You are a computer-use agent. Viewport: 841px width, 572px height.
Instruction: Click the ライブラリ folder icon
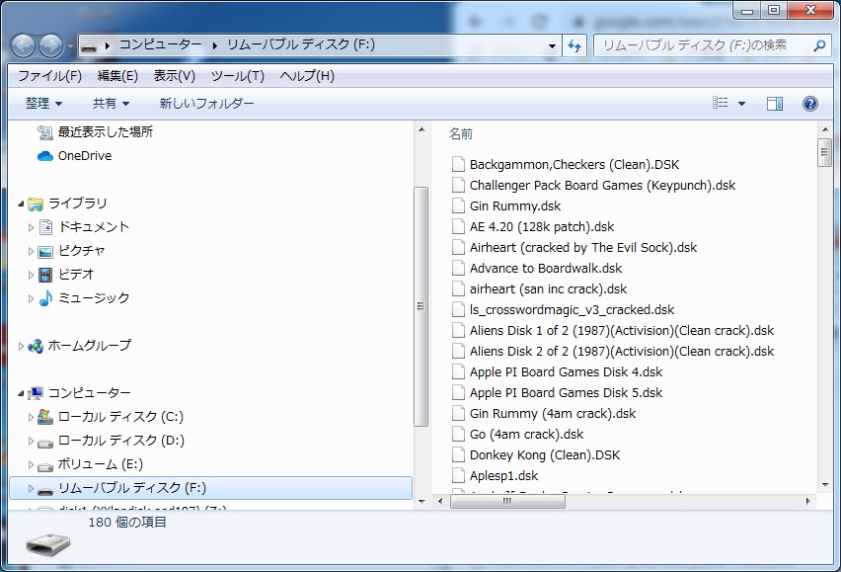coord(36,204)
